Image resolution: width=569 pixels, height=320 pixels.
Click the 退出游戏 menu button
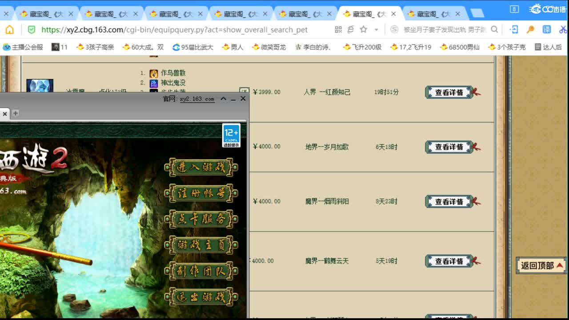(x=201, y=297)
